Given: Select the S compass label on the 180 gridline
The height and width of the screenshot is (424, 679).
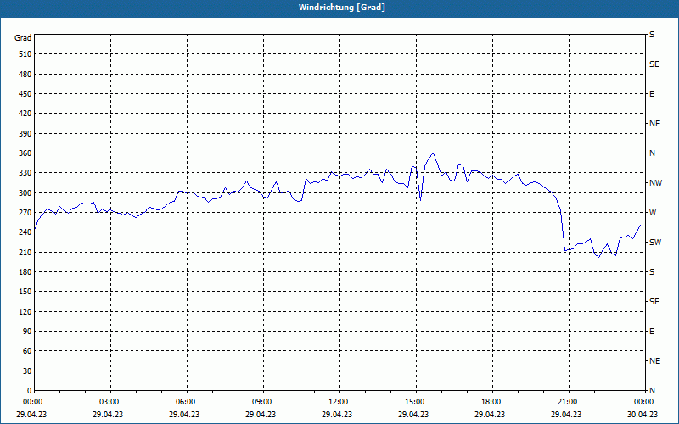Looking at the screenshot, I should pyautogui.click(x=652, y=271).
